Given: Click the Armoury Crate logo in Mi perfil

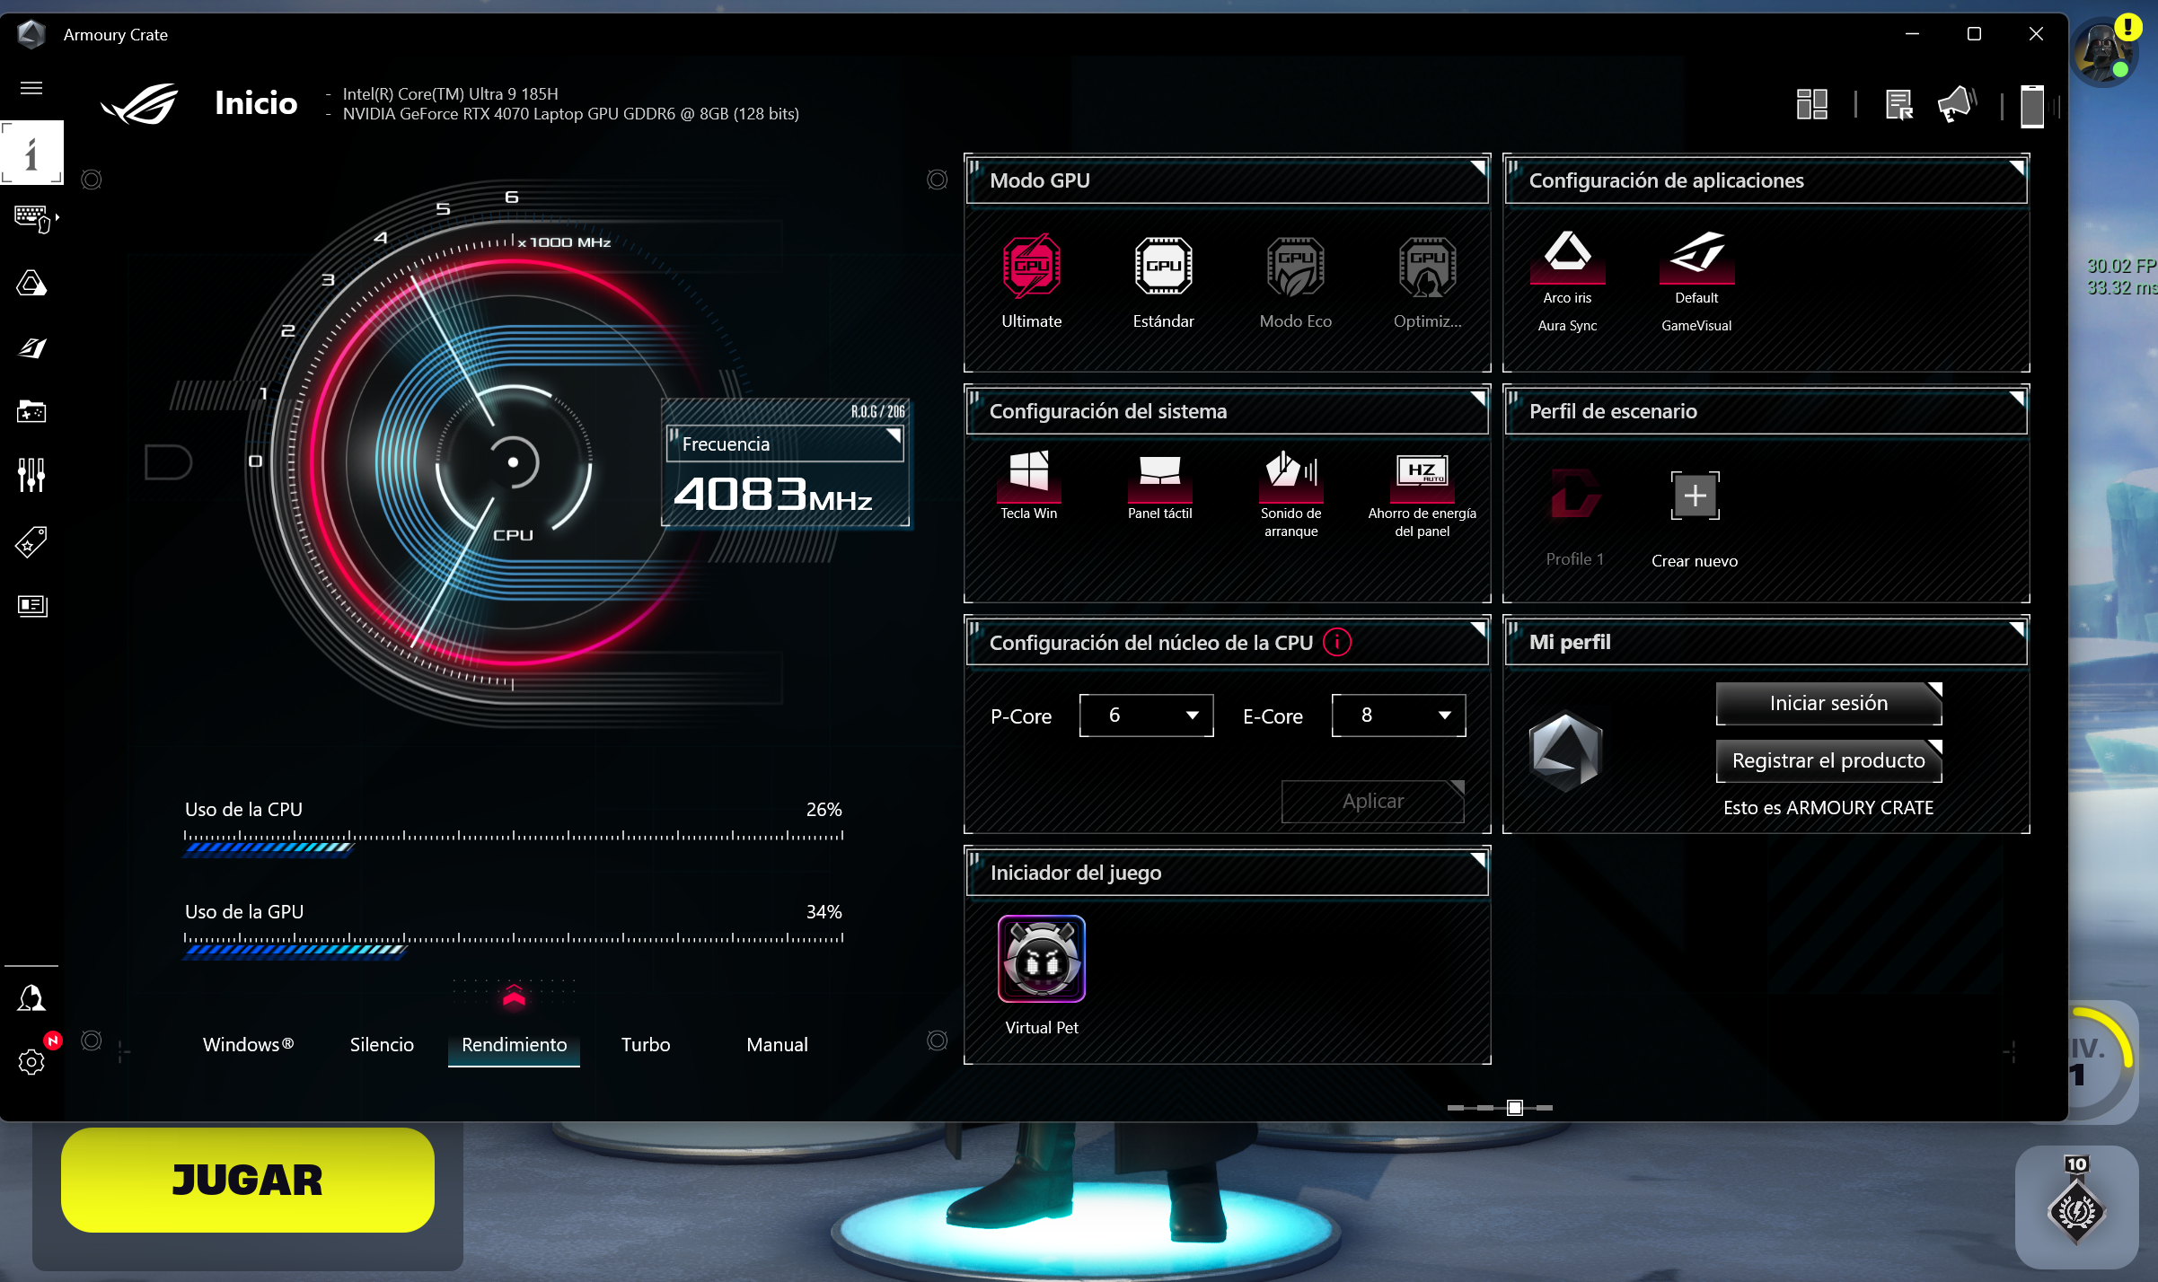Looking at the screenshot, I should 1565,751.
